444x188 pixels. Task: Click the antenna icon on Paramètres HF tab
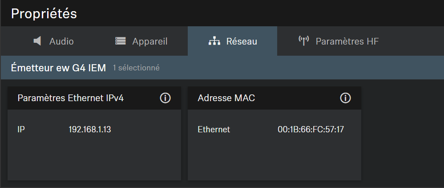point(304,41)
